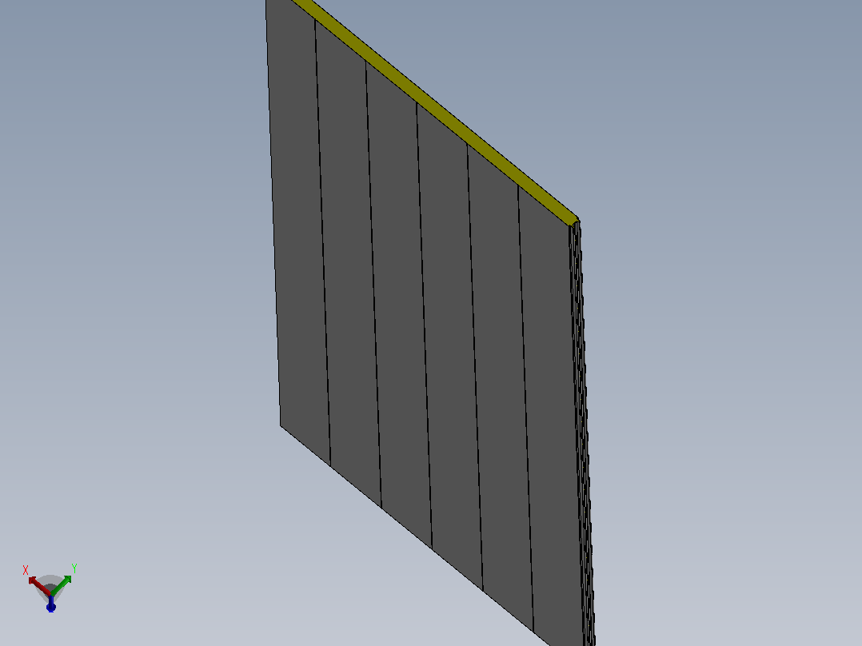Click the blue Z axis arrow of the triad
This screenshot has height=646, width=862.
click(51, 604)
